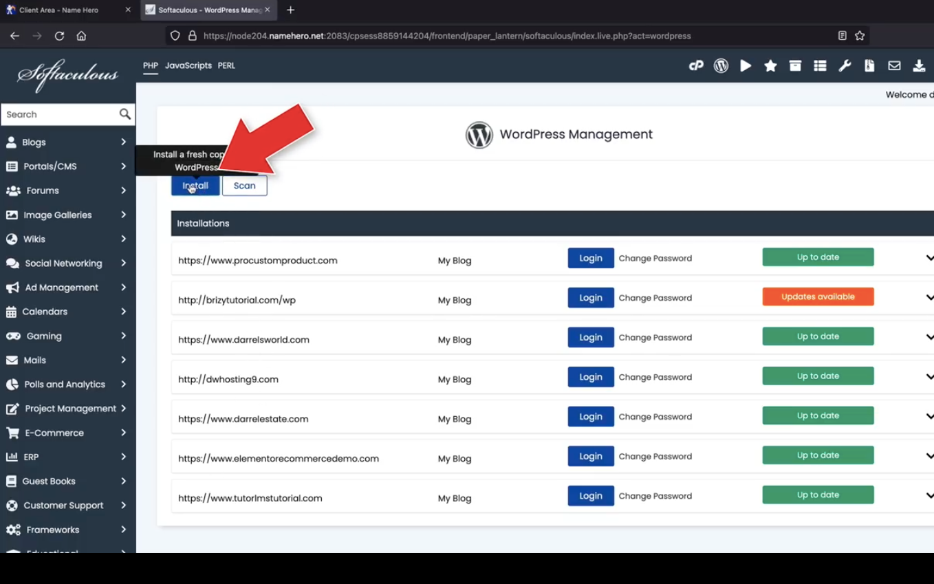Viewport: 934px width, 584px height.
Task: Click the Softaculous logo
Action: (x=68, y=74)
